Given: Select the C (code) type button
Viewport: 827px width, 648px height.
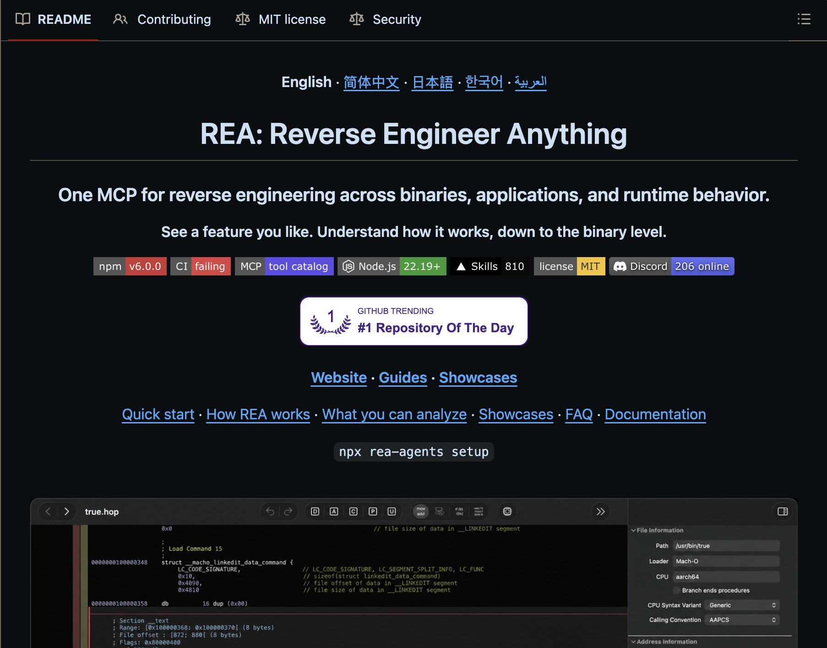Looking at the screenshot, I should pyautogui.click(x=353, y=511).
